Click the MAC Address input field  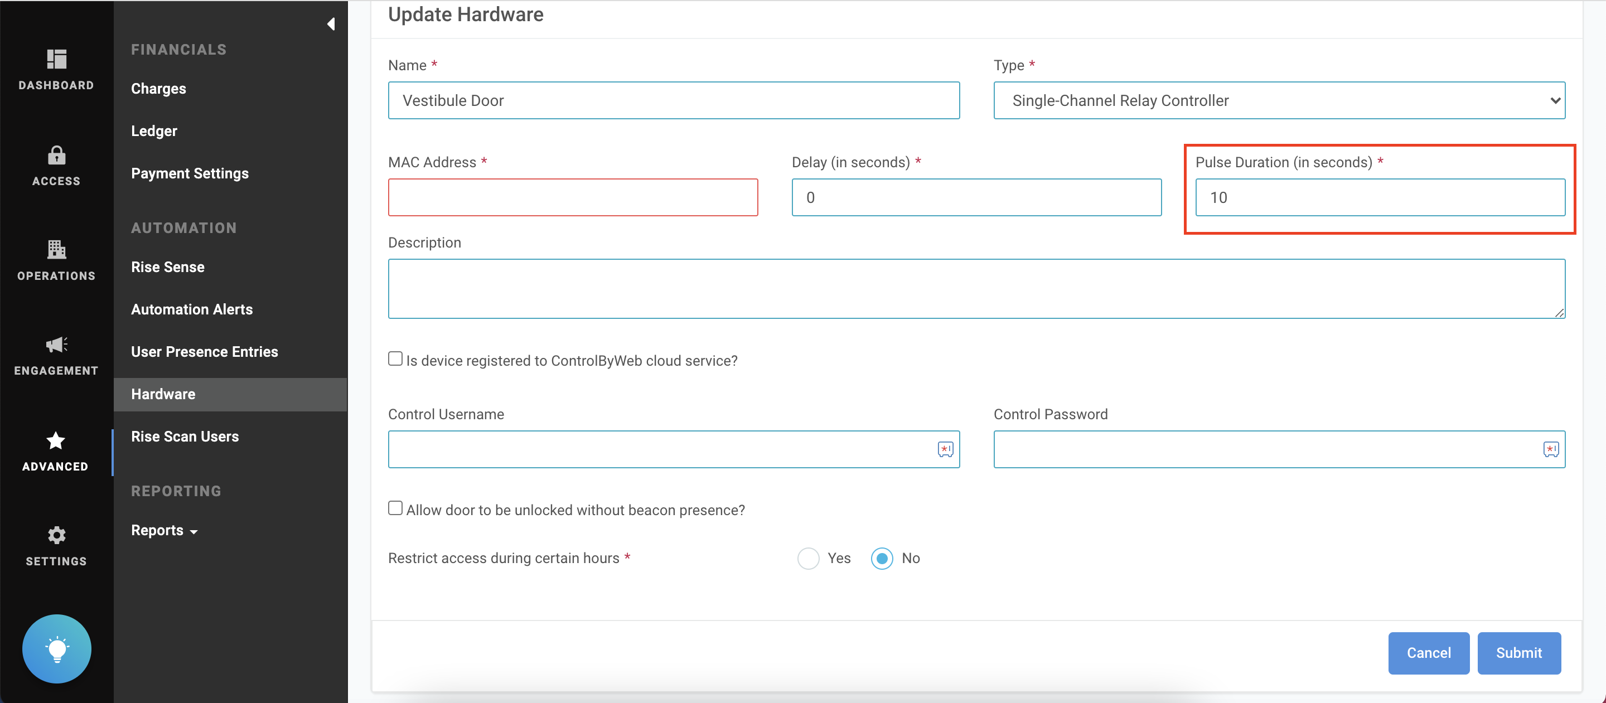(x=572, y=197)
